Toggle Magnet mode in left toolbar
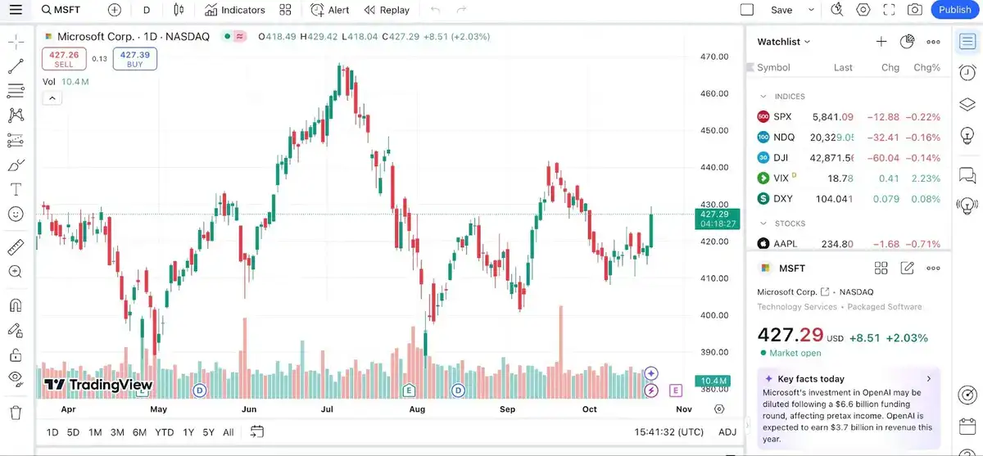This screenshot has width=983, height=456. (x=16, y=305)
